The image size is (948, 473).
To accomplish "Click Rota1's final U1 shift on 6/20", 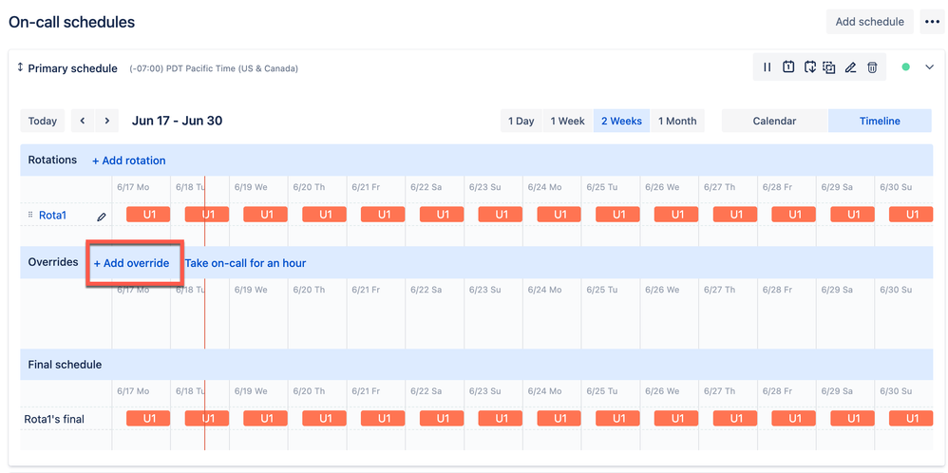I will click(x=325, y=419).
